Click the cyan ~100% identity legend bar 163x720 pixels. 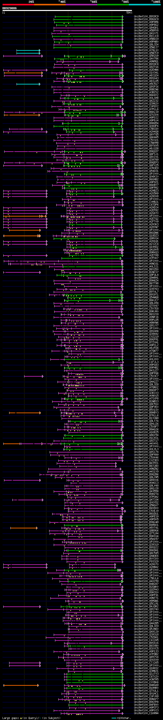(145, 5)
